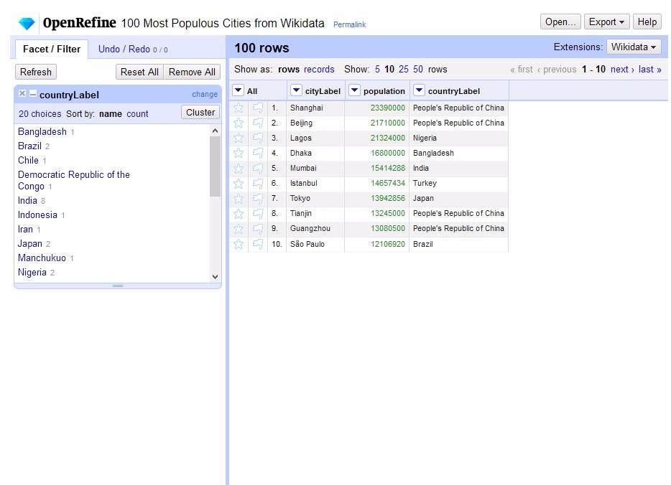Star the Istanbul row
This screenshot has width=671, height=485.
(239, 184)
